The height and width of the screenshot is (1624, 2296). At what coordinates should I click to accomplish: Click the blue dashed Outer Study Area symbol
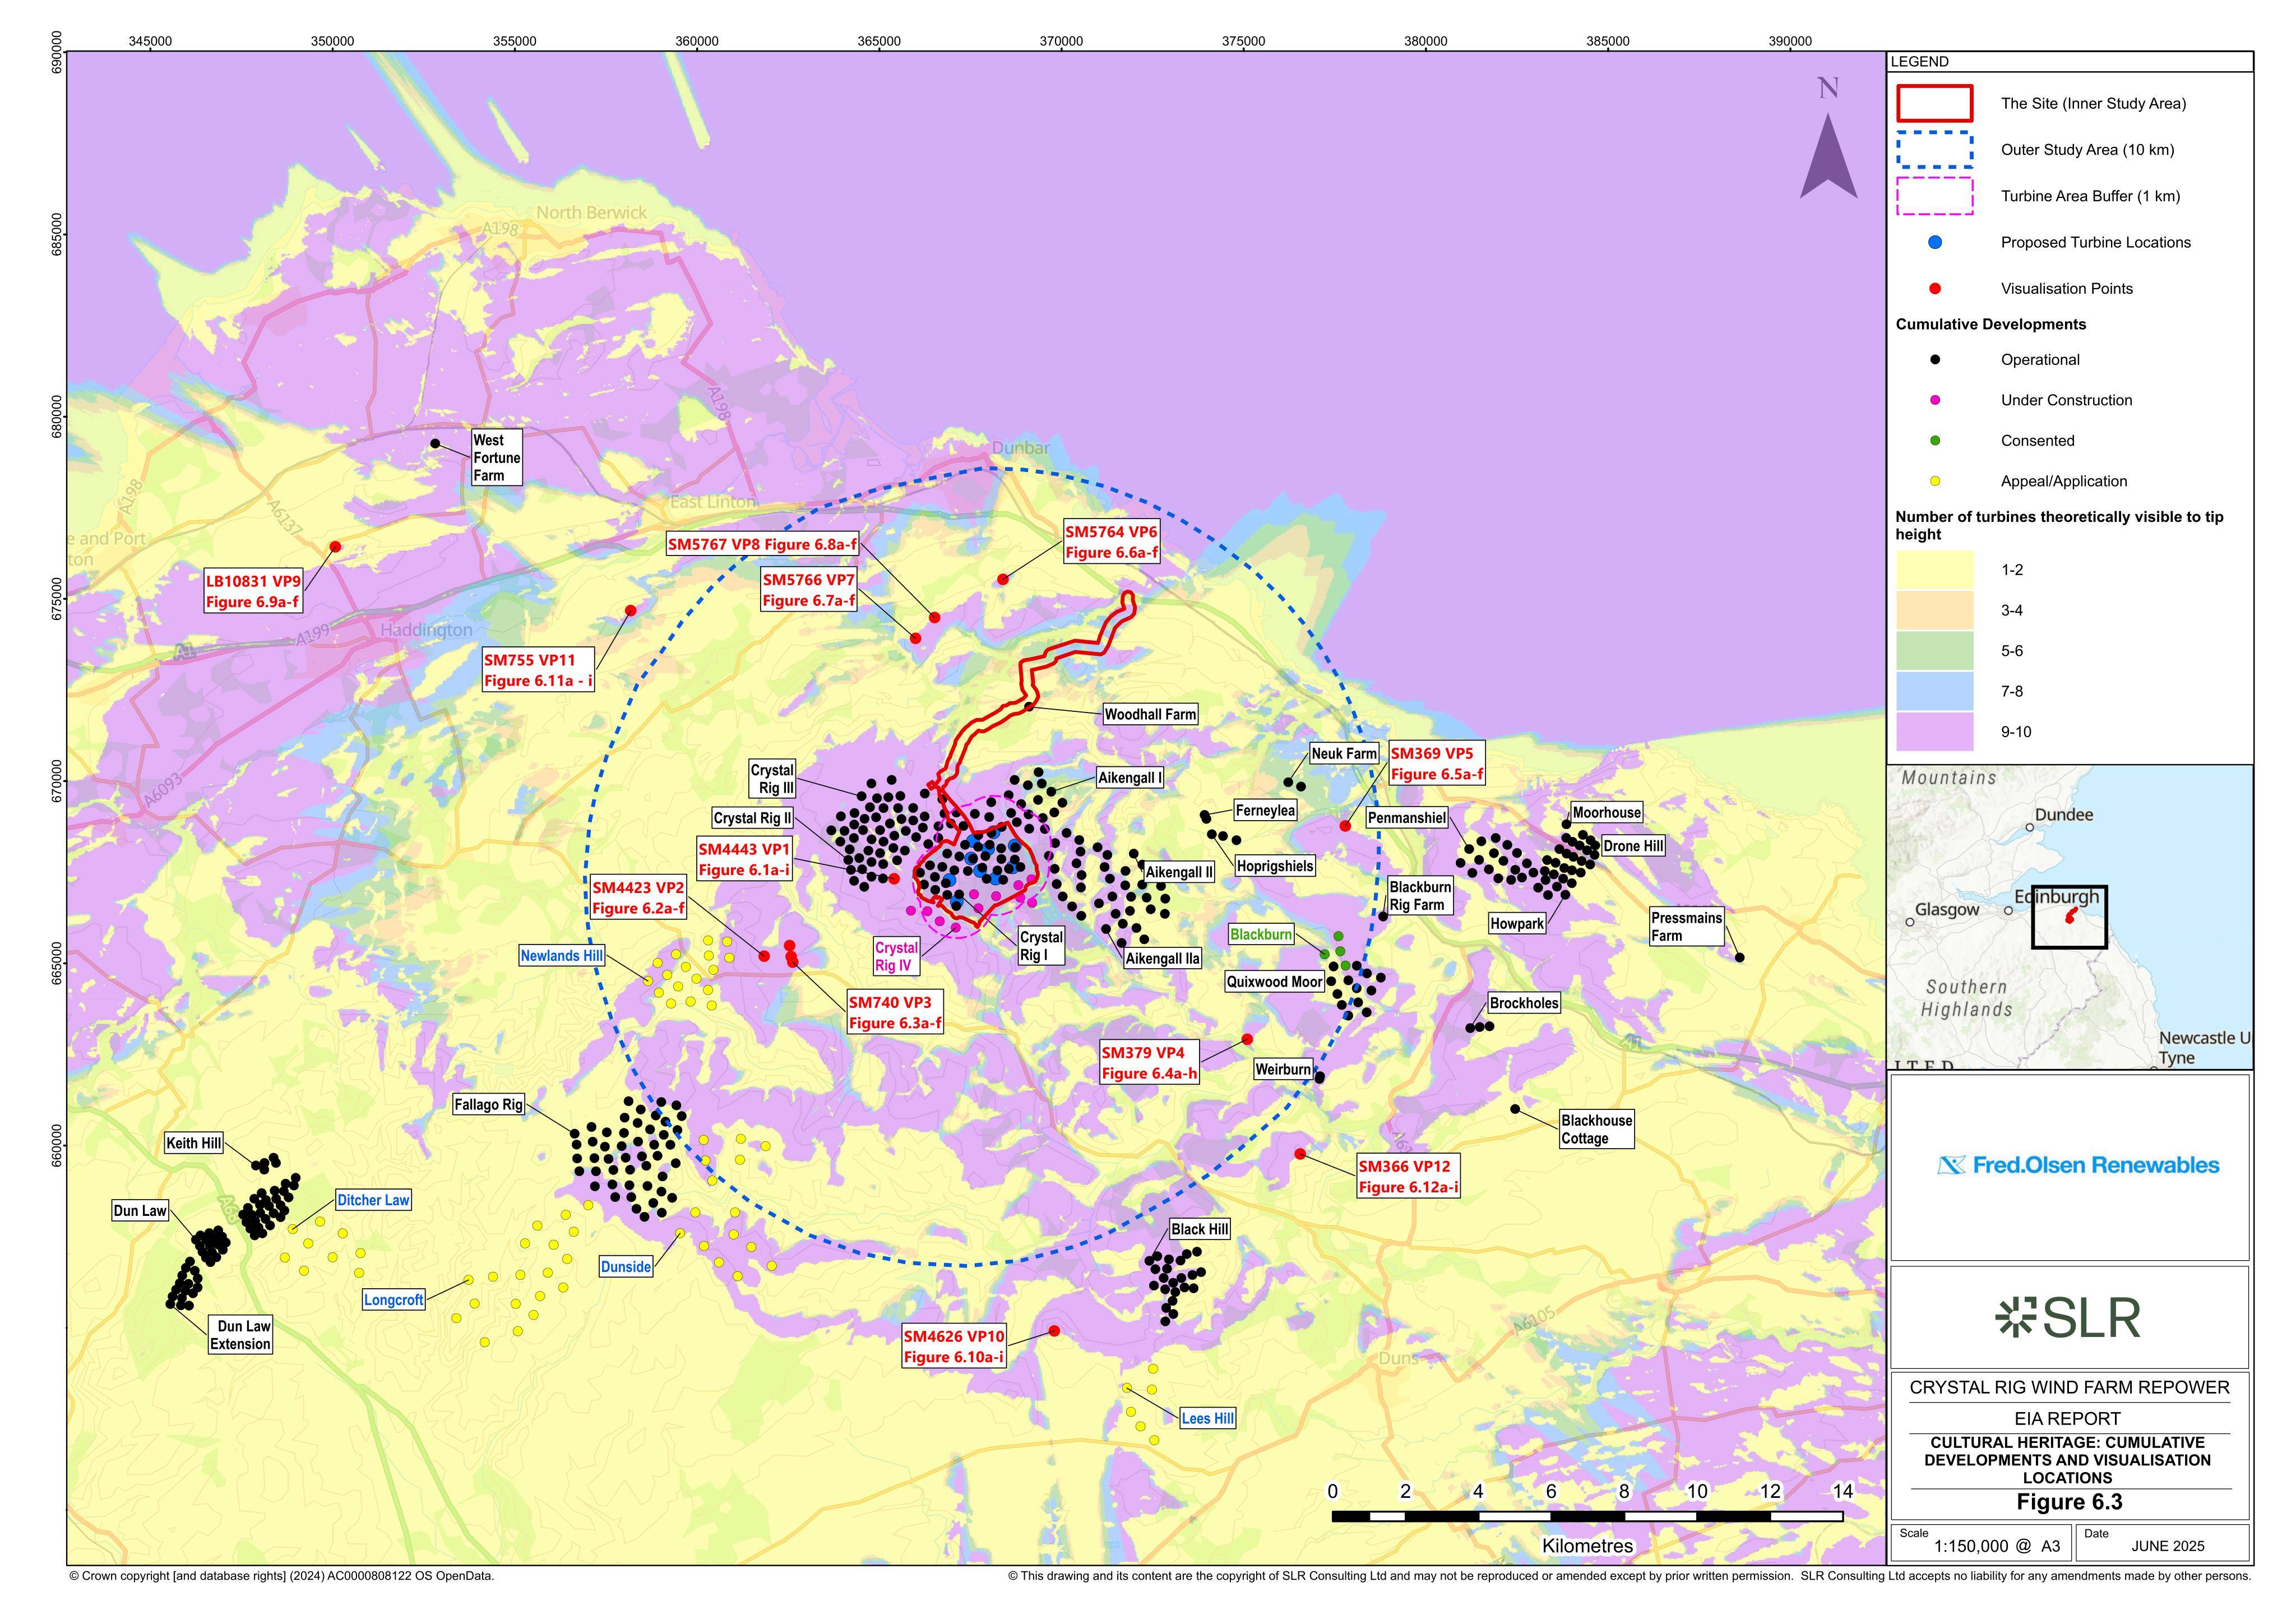(1935, 150)
